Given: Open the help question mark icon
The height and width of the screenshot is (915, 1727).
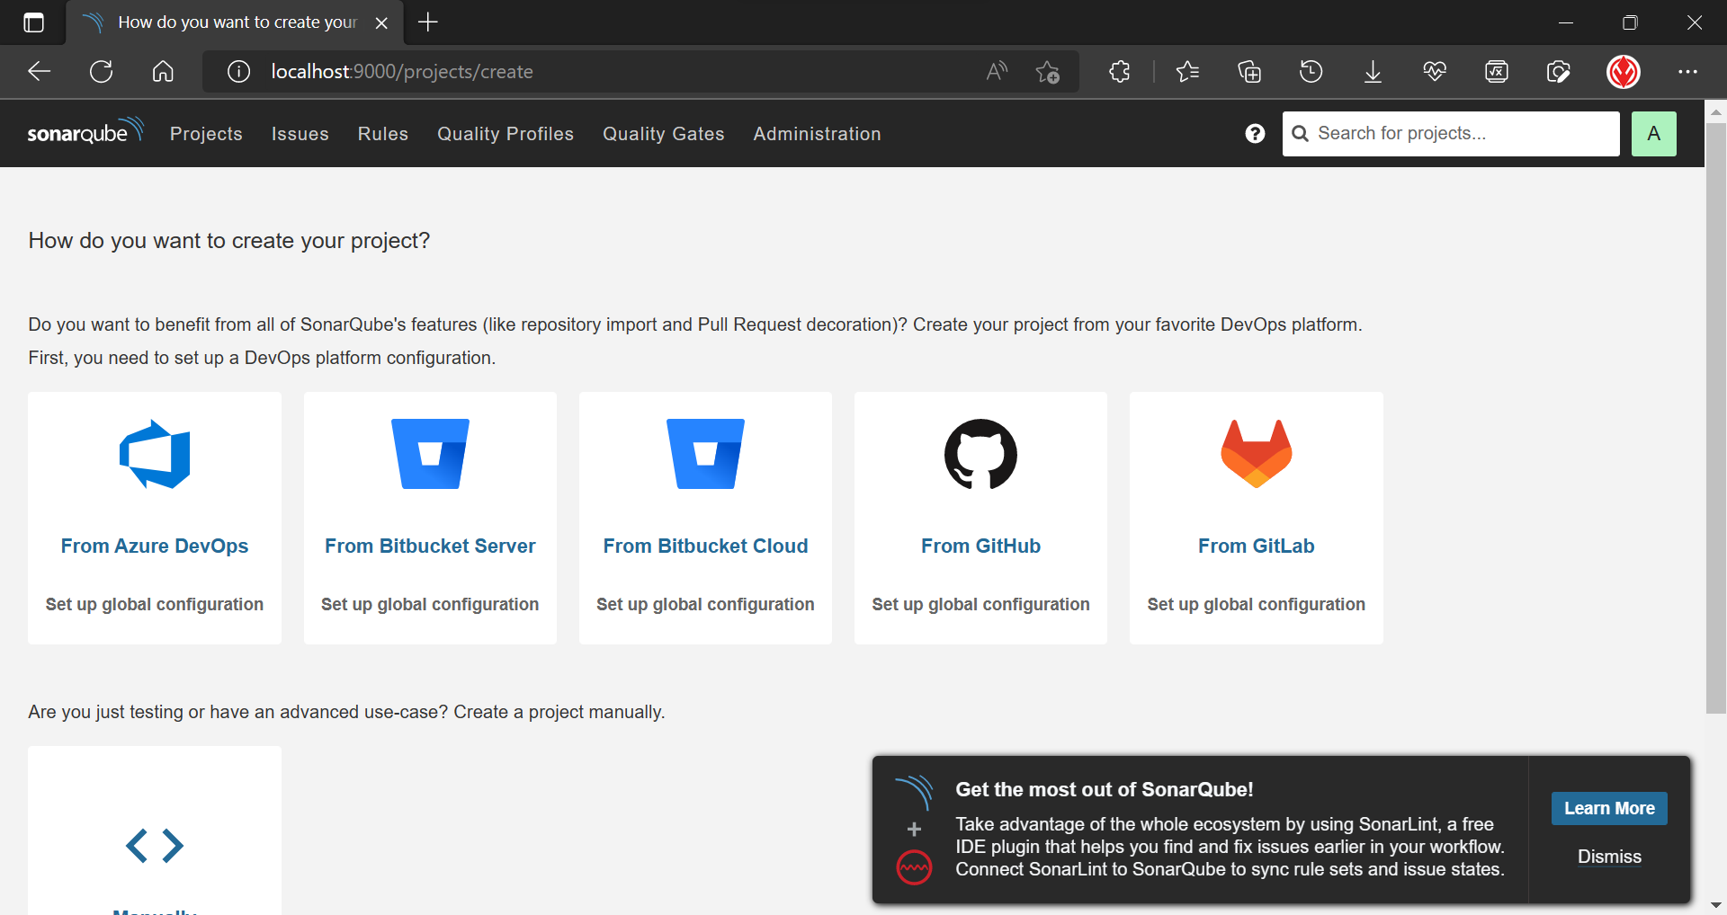Looking at the screenshot, I should [x=1255, y=134].
